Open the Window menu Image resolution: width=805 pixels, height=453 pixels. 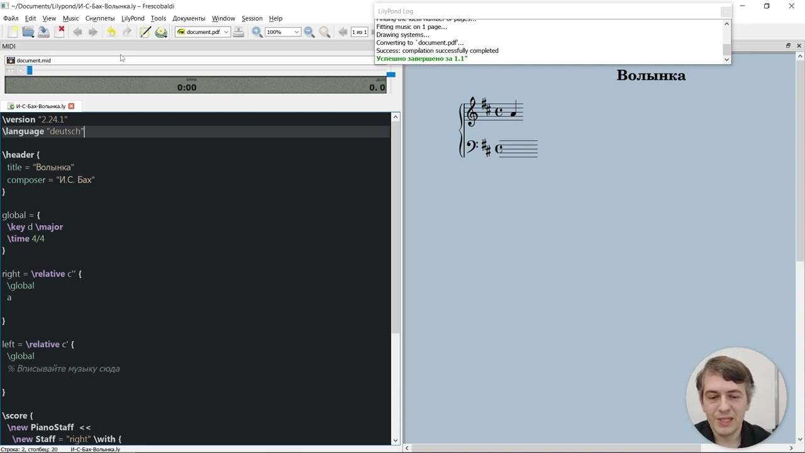pos(223,18)
